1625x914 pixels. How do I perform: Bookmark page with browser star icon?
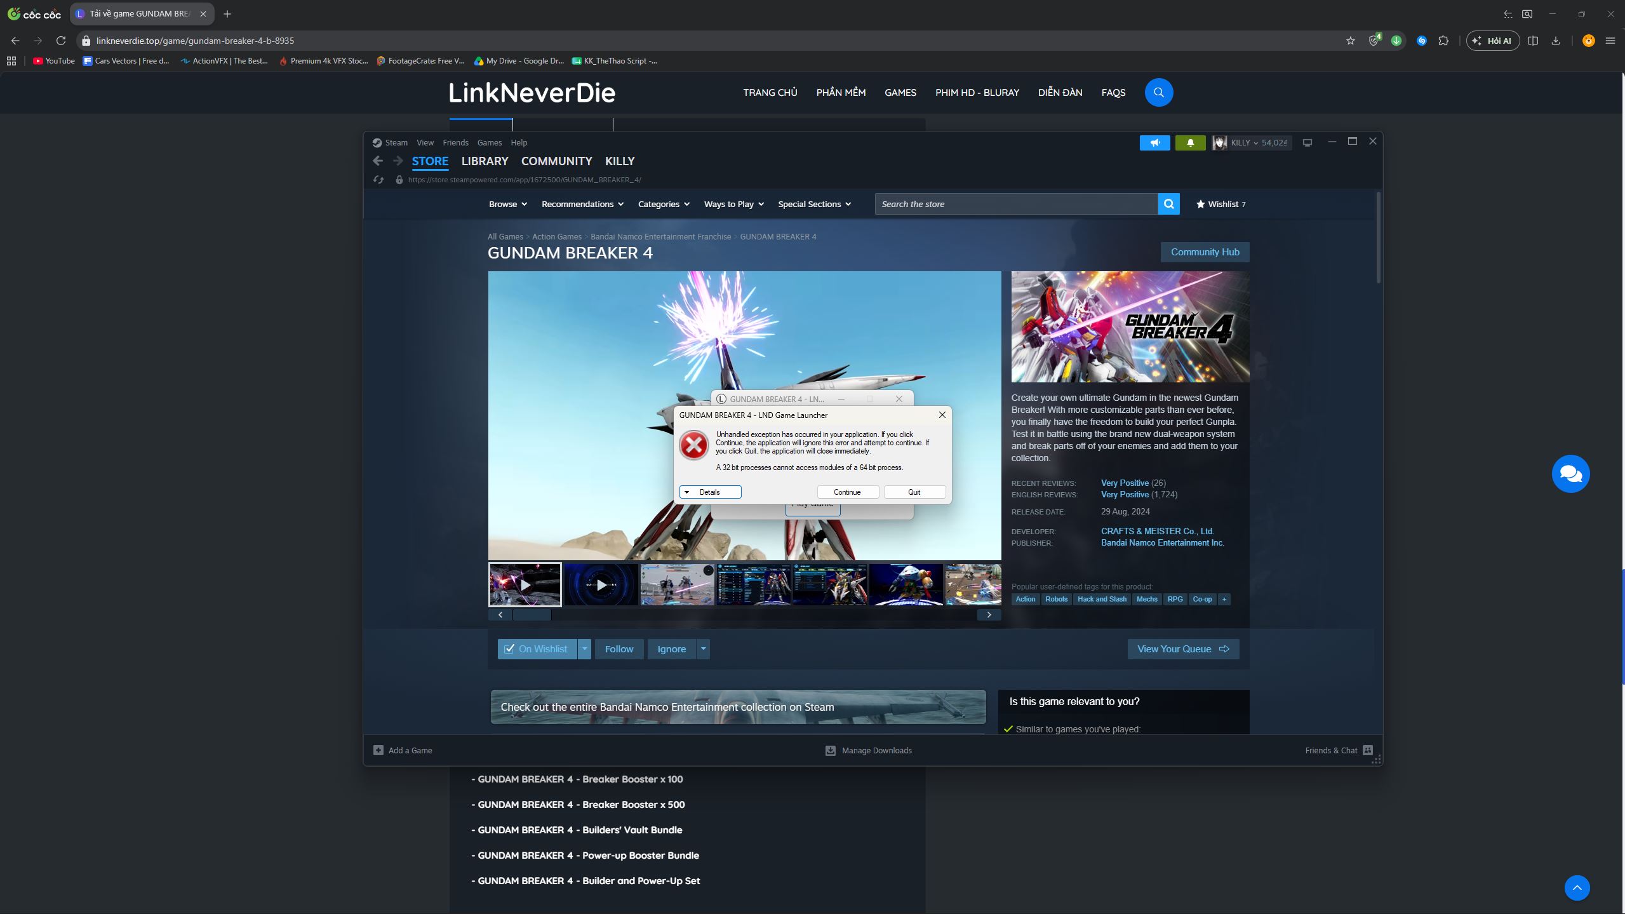click(1350, 41)
